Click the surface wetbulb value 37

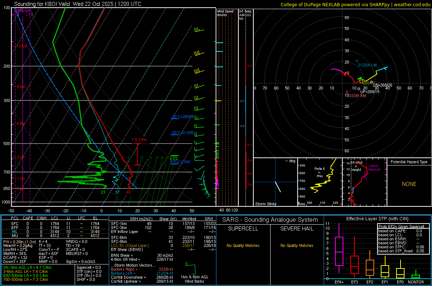(x=118, y=192)
